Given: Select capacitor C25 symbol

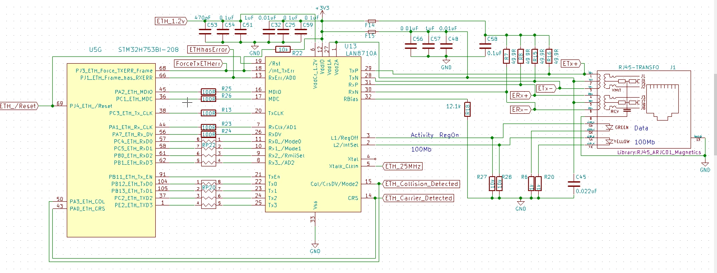Looking at the screenshot, I should 283,31.
